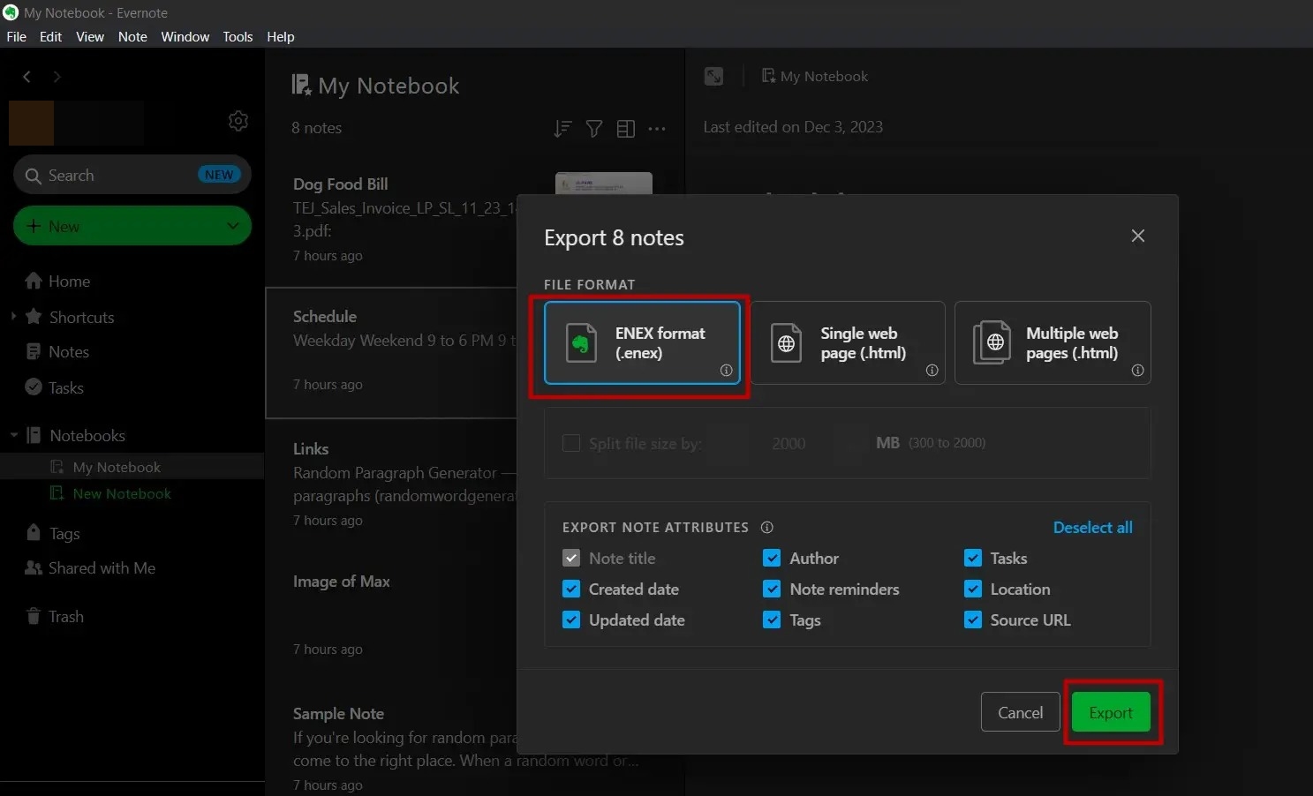Uncheck the Tags attribute
1313x796 pixels.
point(772,620)
